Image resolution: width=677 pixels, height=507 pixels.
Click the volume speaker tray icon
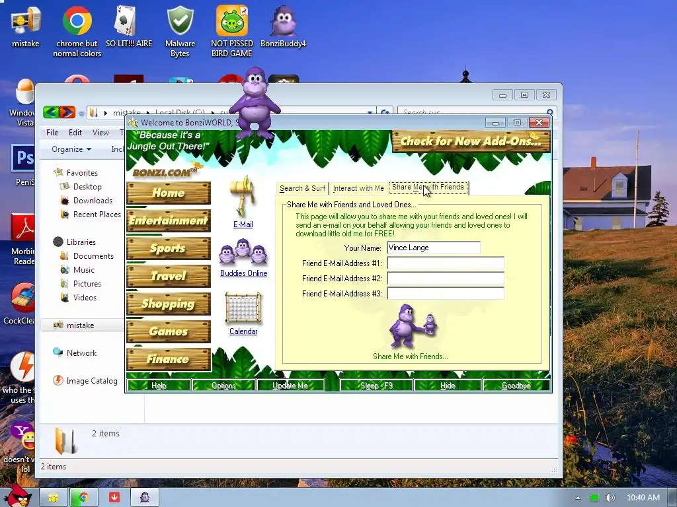pyautogui.click(x=610, y=498)
